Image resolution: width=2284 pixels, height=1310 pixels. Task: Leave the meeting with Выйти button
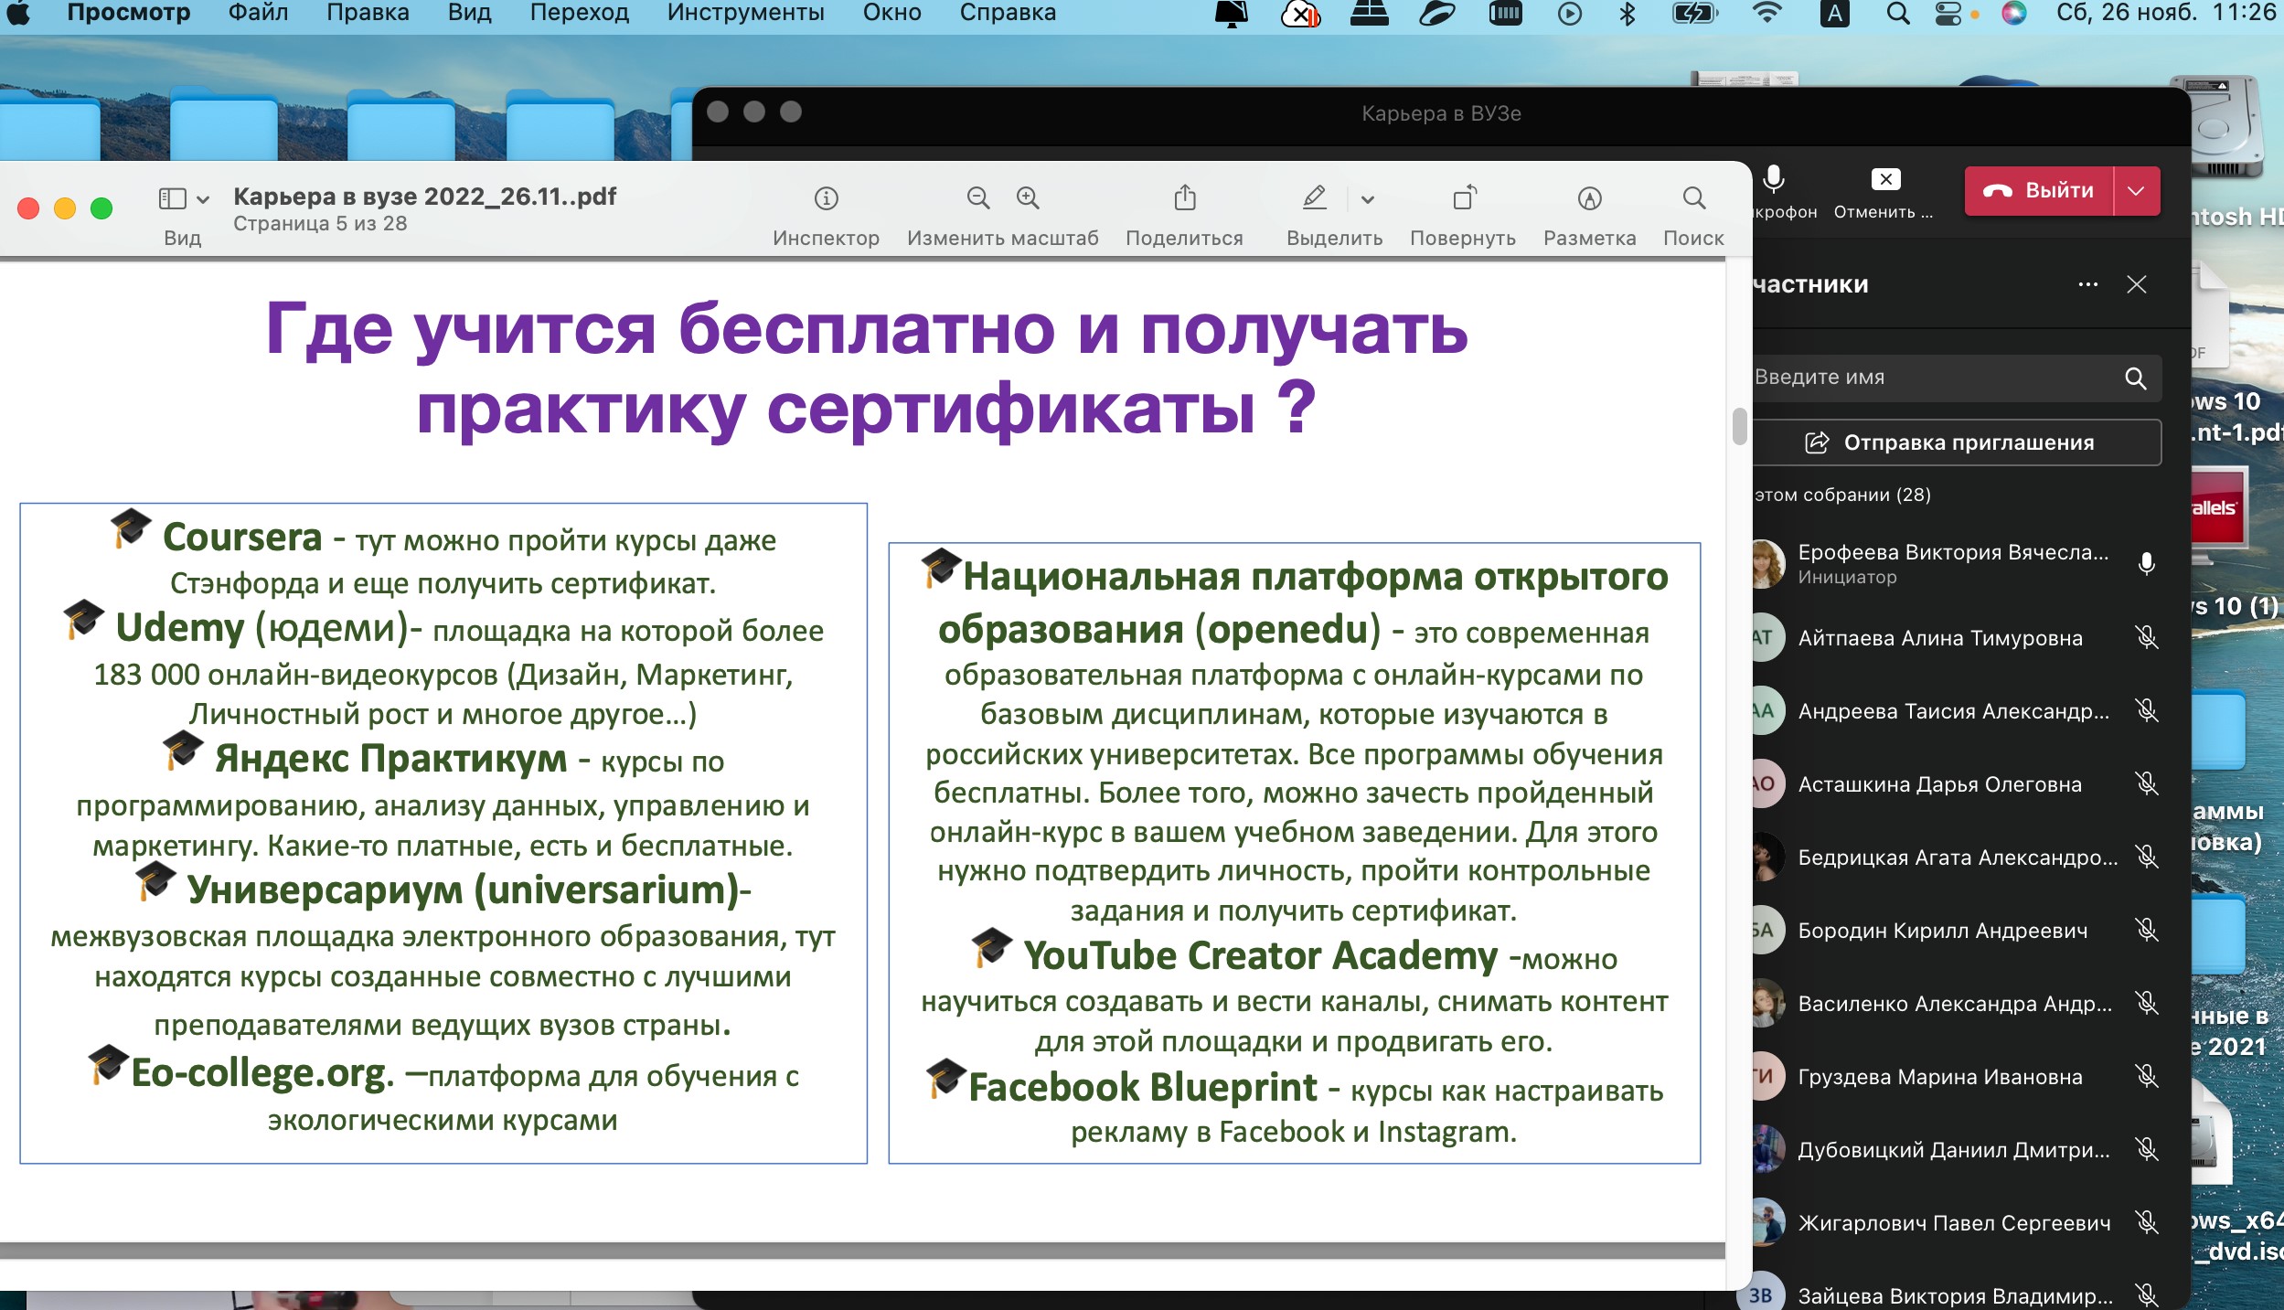[x=2039, y=190]
